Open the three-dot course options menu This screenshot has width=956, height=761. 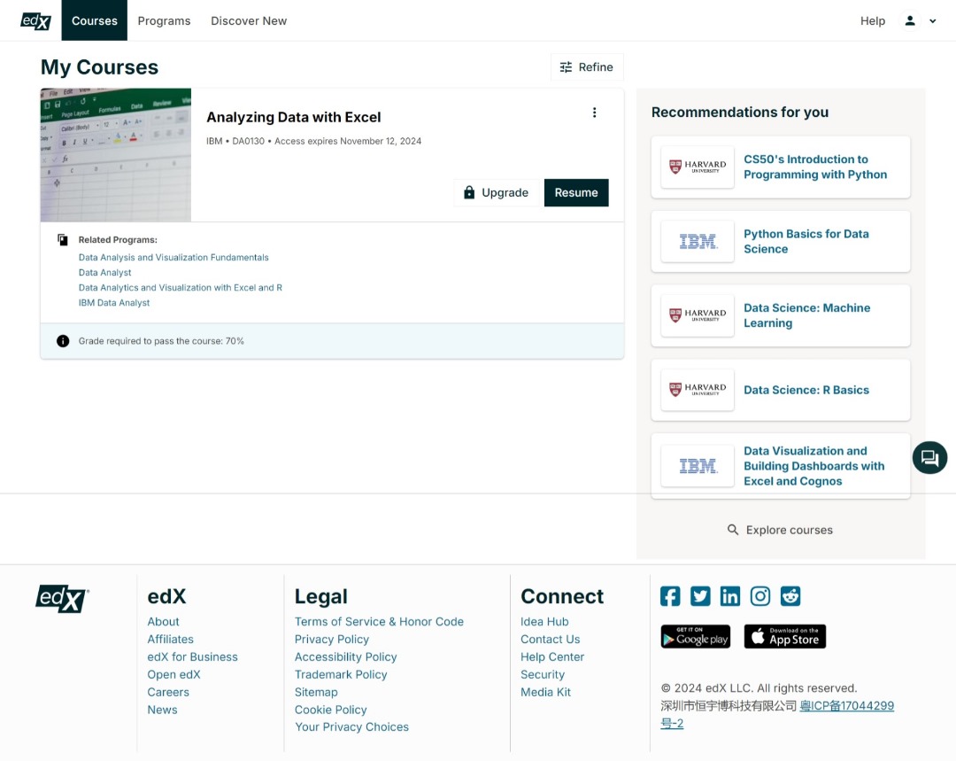(595, 113)
